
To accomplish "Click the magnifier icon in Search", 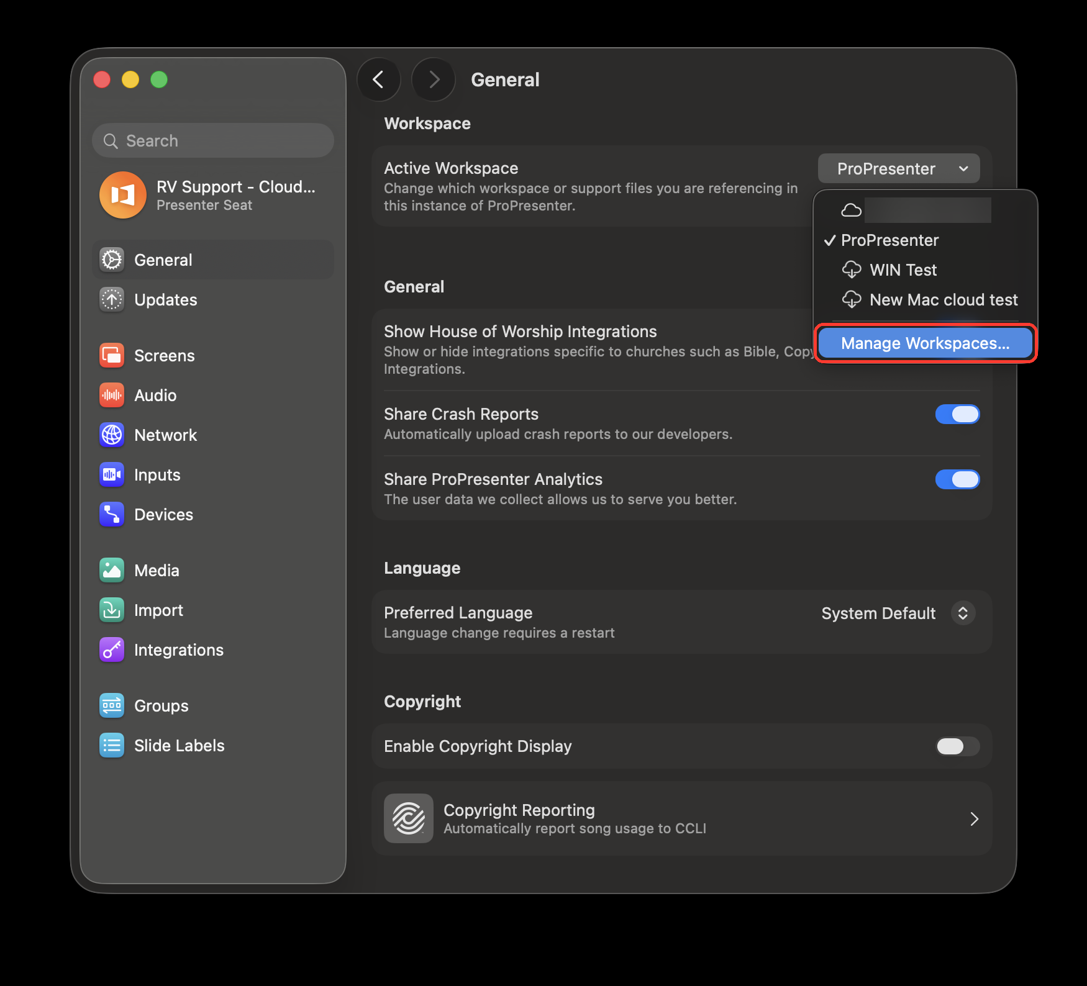I will pos(111,141).
